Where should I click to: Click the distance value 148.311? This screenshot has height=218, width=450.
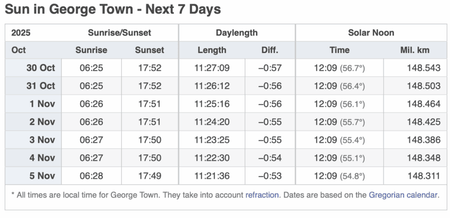pyautogui.click(x=423, y=176)
